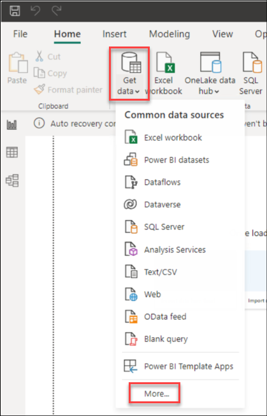267x416 pixels.
Task: Switch to the Insert ribbon tab
Action: pyautogui.click(x=115, y=34)
